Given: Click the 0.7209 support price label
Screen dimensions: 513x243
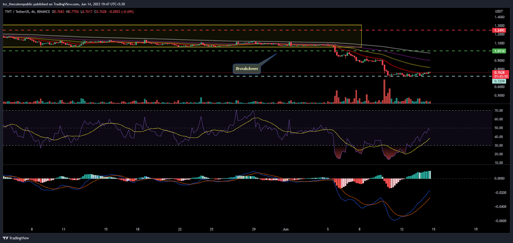Looking at the screenshot, I should tap(499, 81).
